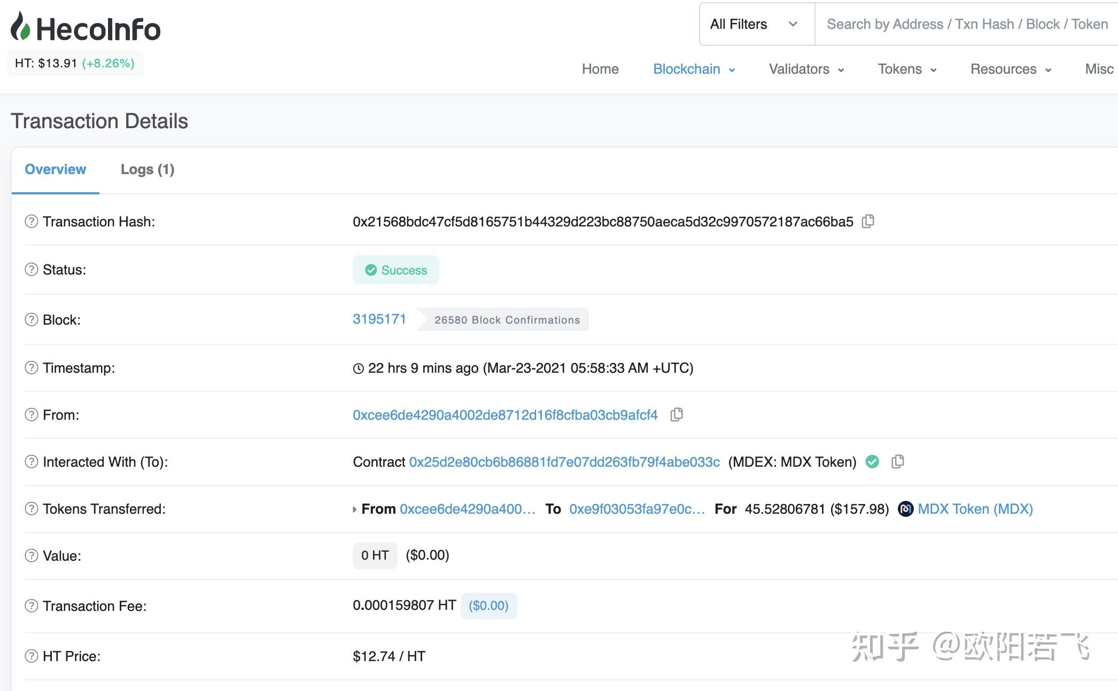This screenshot has width=1118, height=691.
Task: Click help icon beside Transaction Fee
Action: click(x=32, y=606)
